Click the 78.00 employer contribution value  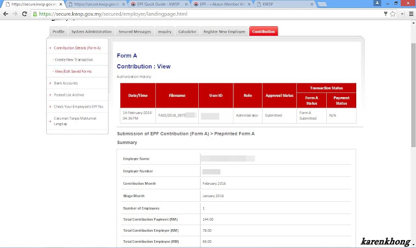[207, 230]
